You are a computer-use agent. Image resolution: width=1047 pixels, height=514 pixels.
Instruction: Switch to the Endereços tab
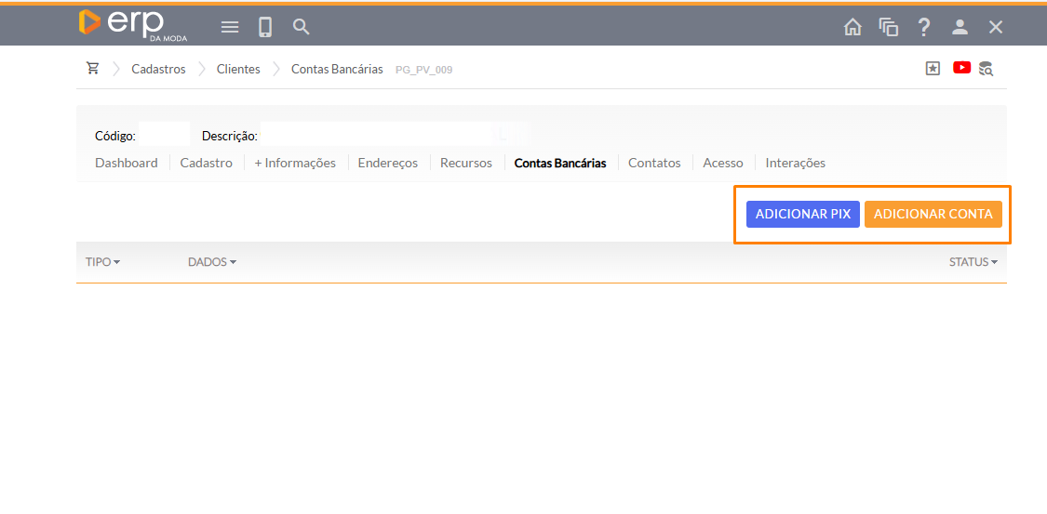pyautogui.click(x=387, y=163)
